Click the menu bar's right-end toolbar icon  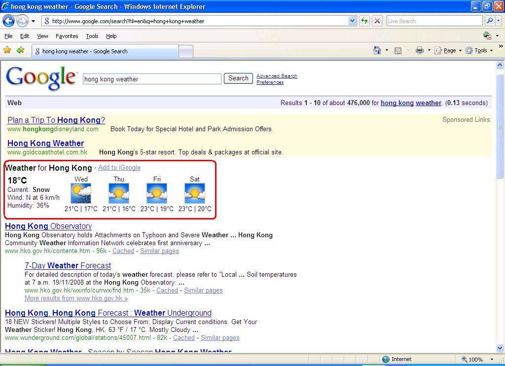click(x=487, y=36)
